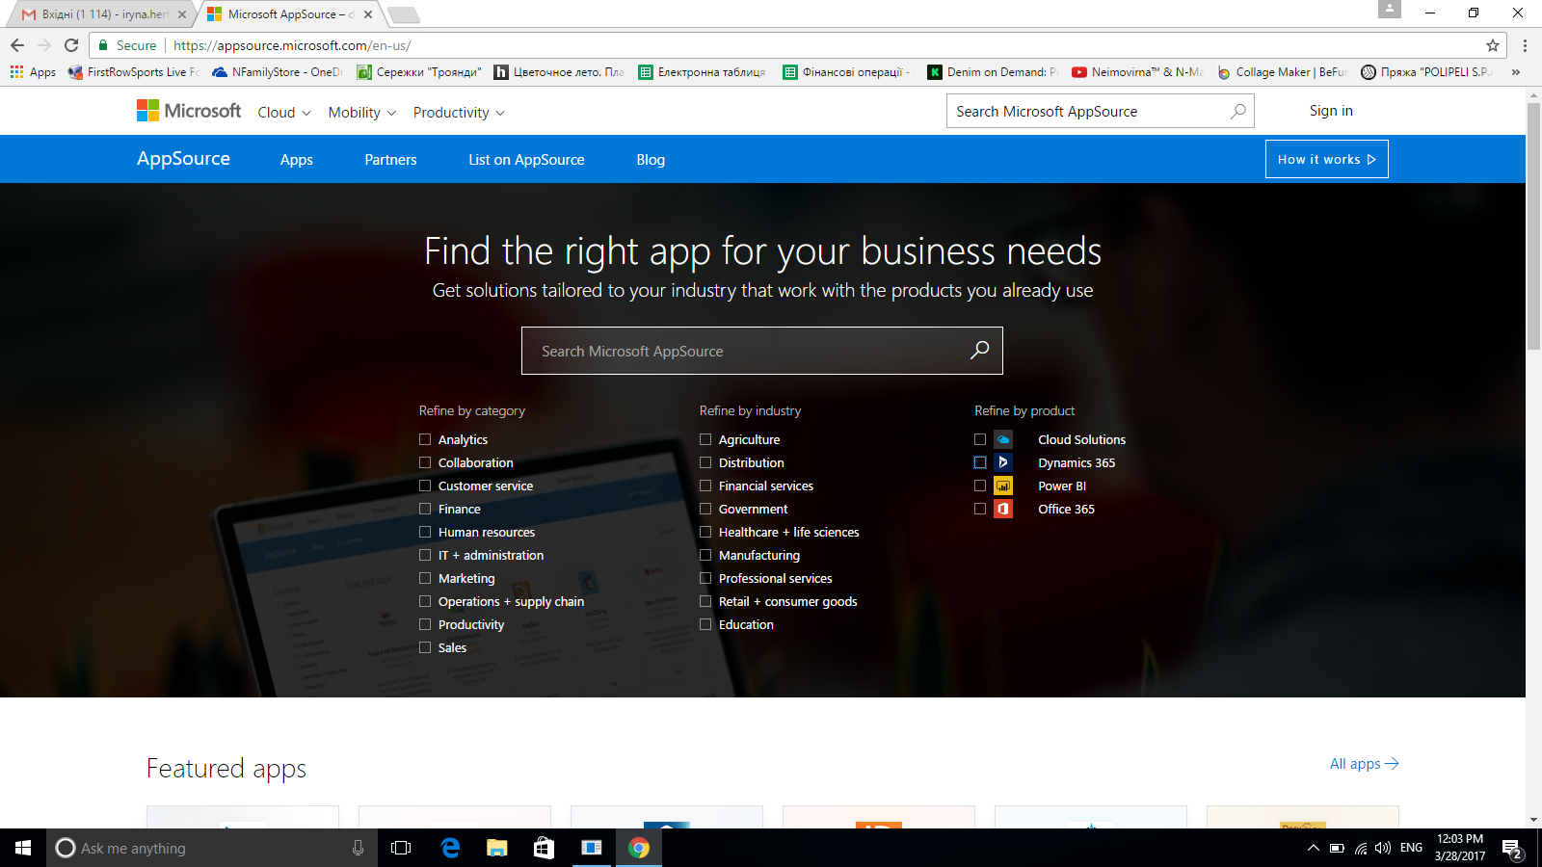Image resolution: width=1542 pixels, height=867 pixels.
Task: Open the NFamilyStore OneDrive bookmark
Action: (278, 72)
